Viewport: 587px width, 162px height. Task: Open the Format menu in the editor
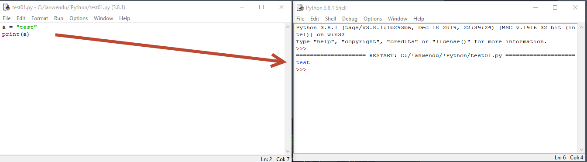coord(40,18)
